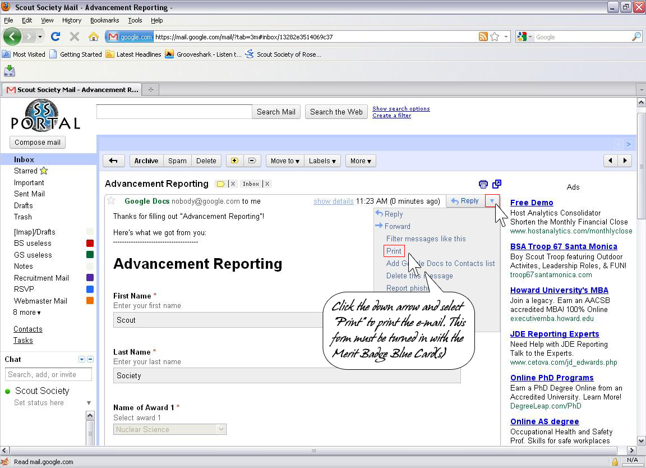
Task: Open the Bookmarks menu
Action: coord(105,20)
